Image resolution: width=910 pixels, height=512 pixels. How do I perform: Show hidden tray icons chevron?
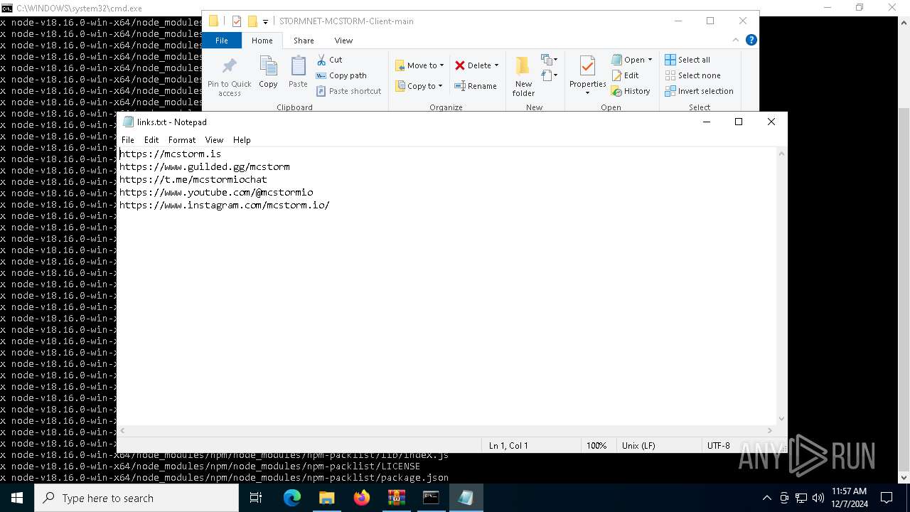tap(766, 498)
